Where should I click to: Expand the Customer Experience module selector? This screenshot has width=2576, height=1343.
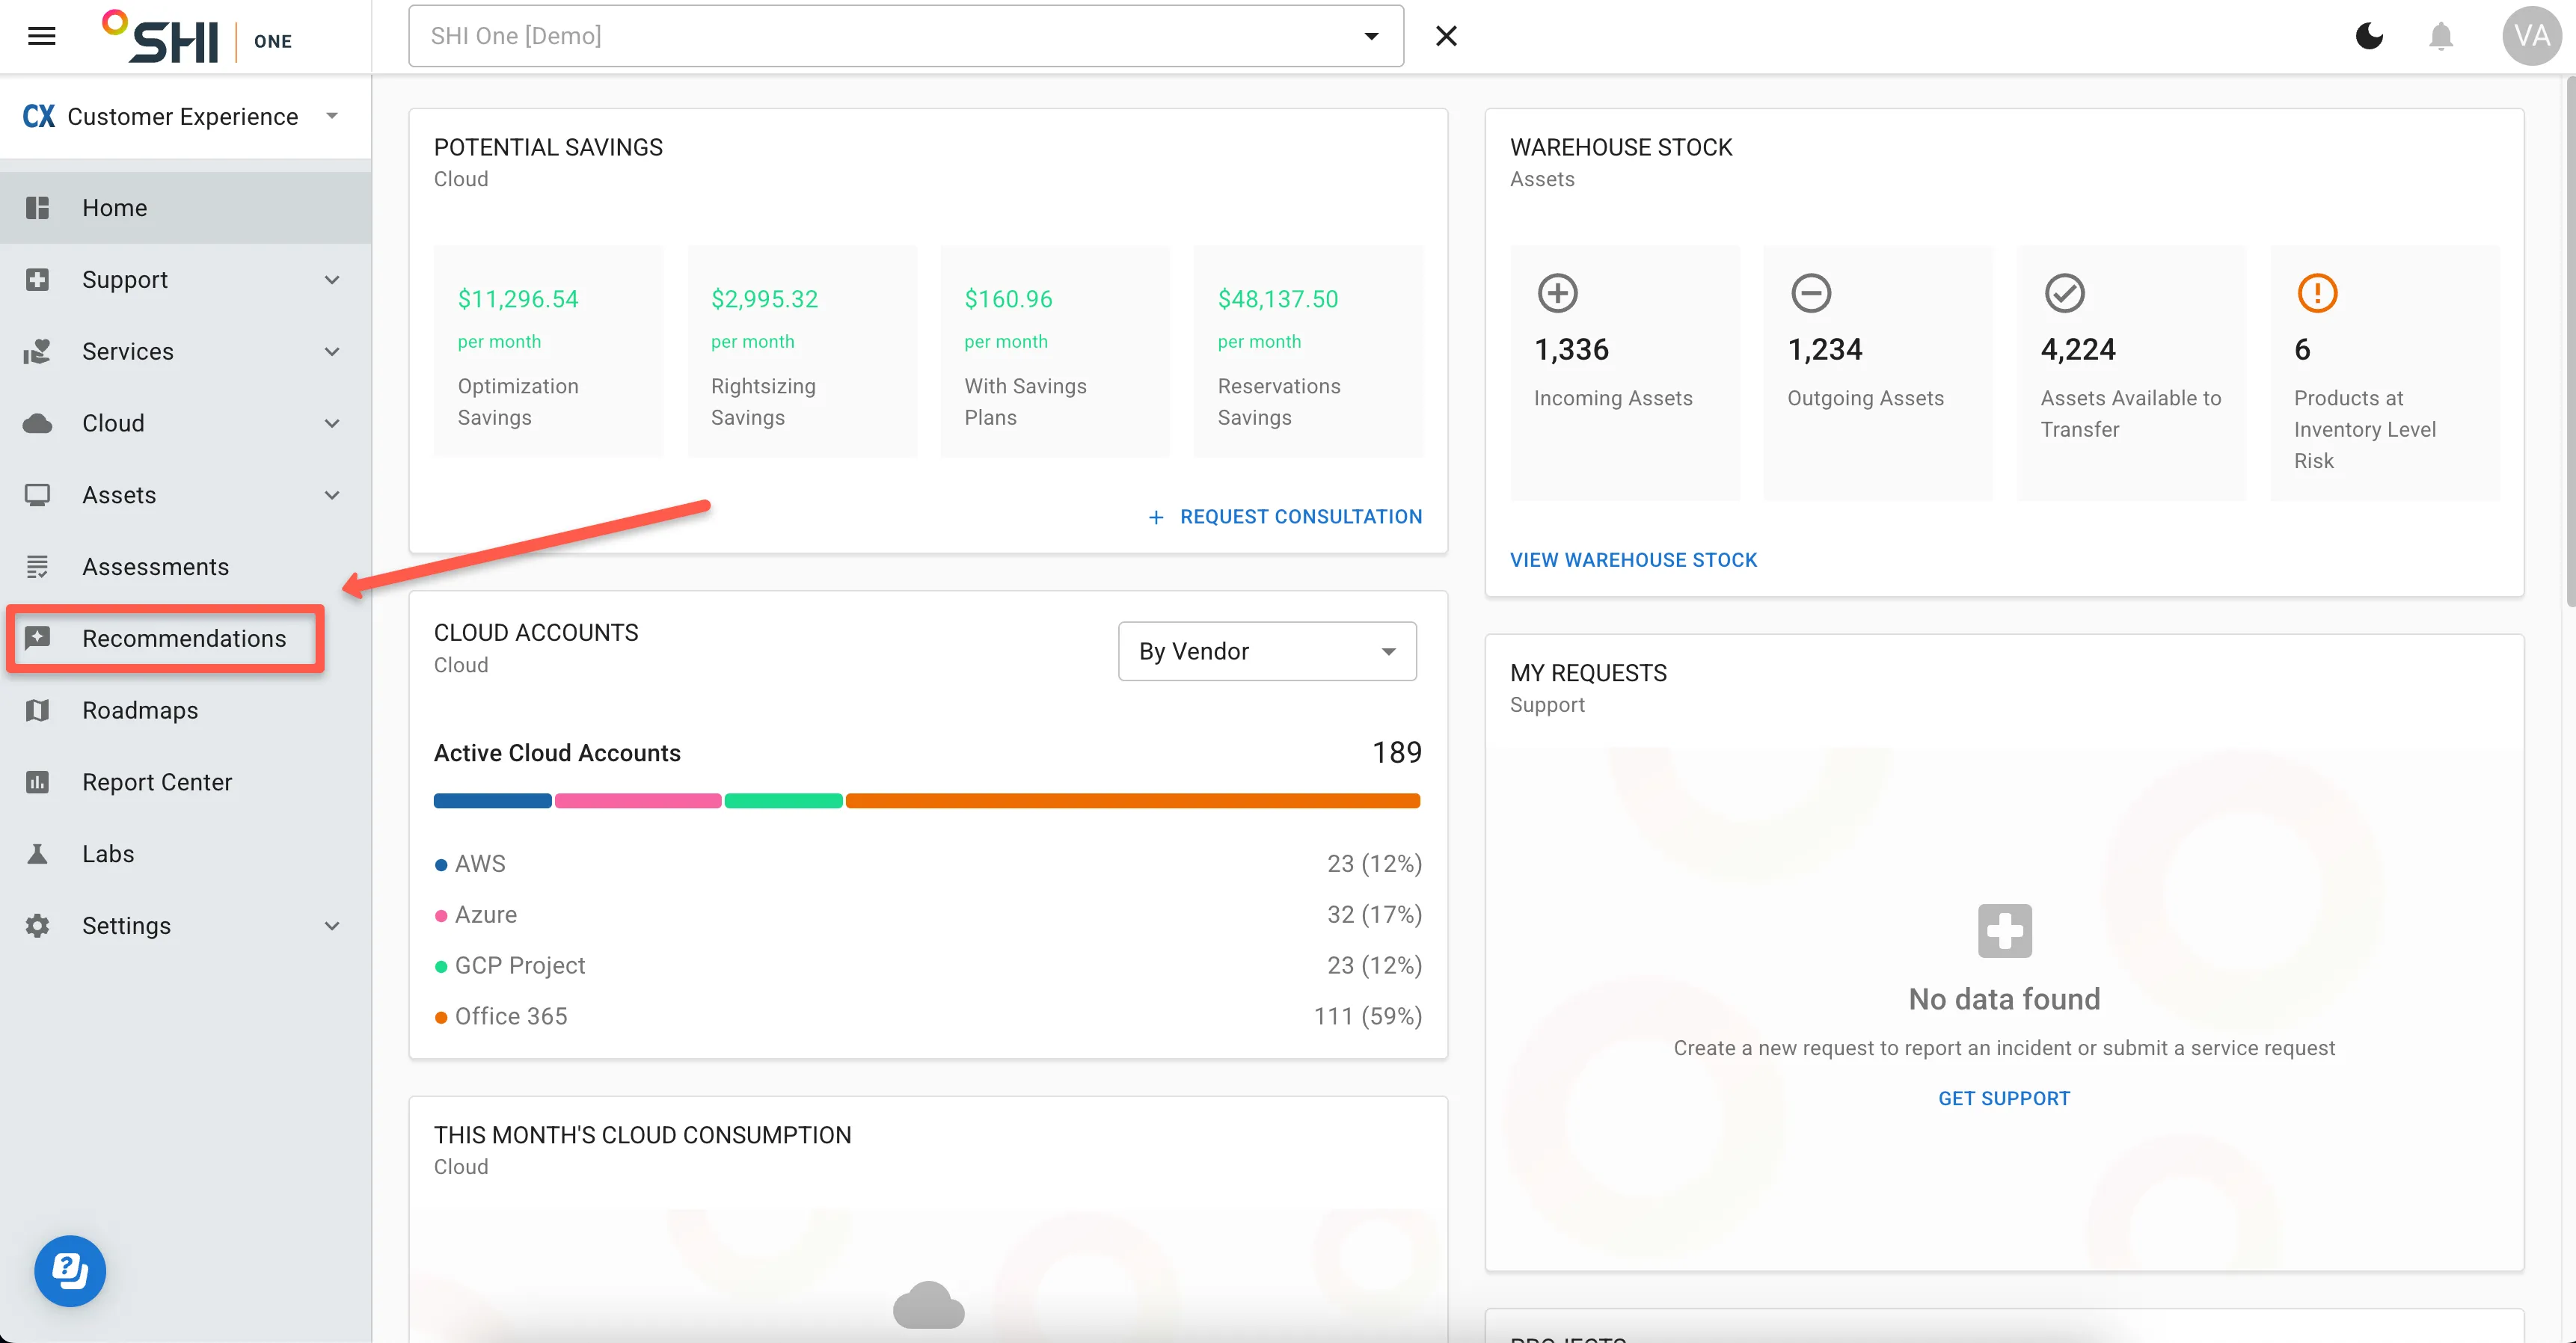[185, 116]
